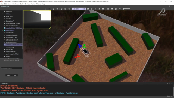Click the Select... controller button
The height and width of the screenshot is (98, 174).
(9, 75)
